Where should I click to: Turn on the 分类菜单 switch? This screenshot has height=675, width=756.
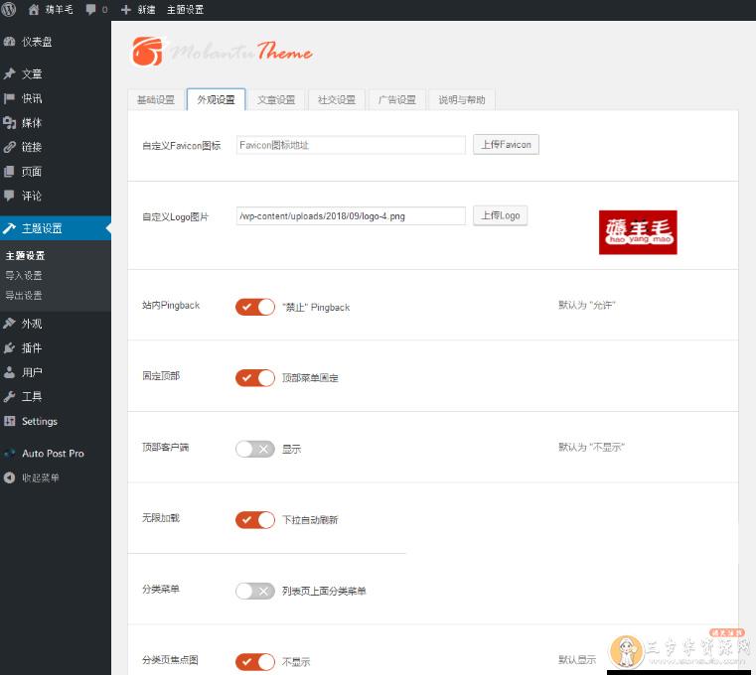click(x=254, y=591)
